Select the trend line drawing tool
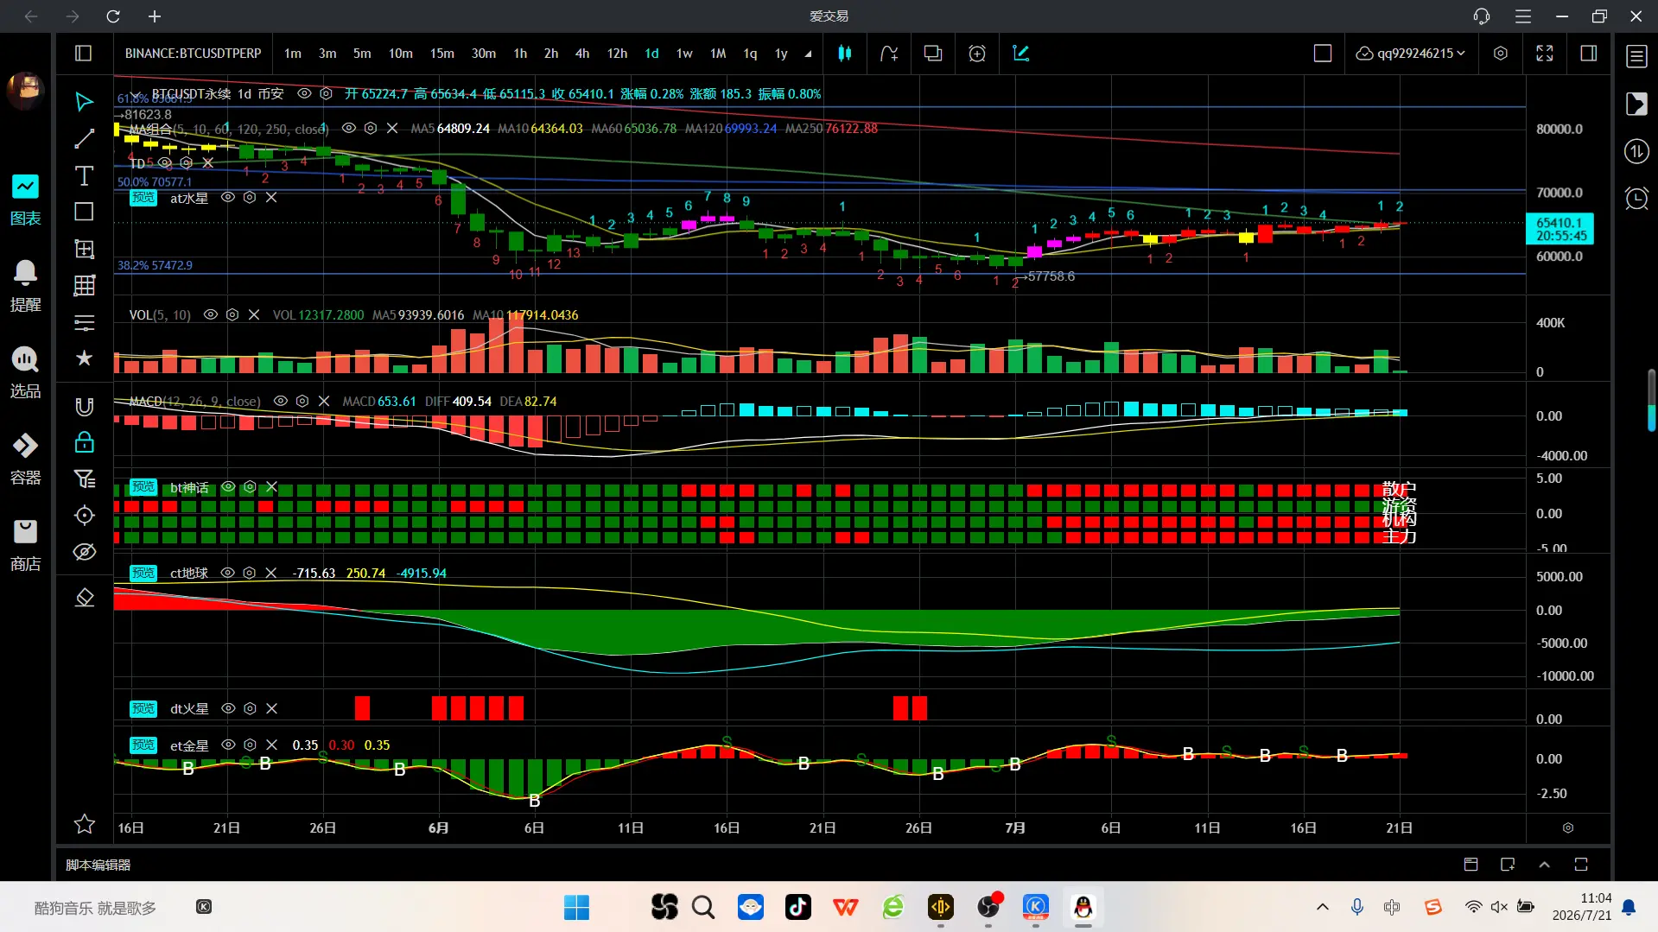 84,139
